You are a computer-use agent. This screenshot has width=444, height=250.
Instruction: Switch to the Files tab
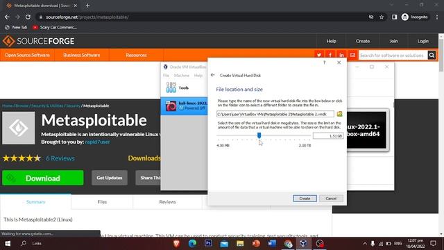point(102,202)
